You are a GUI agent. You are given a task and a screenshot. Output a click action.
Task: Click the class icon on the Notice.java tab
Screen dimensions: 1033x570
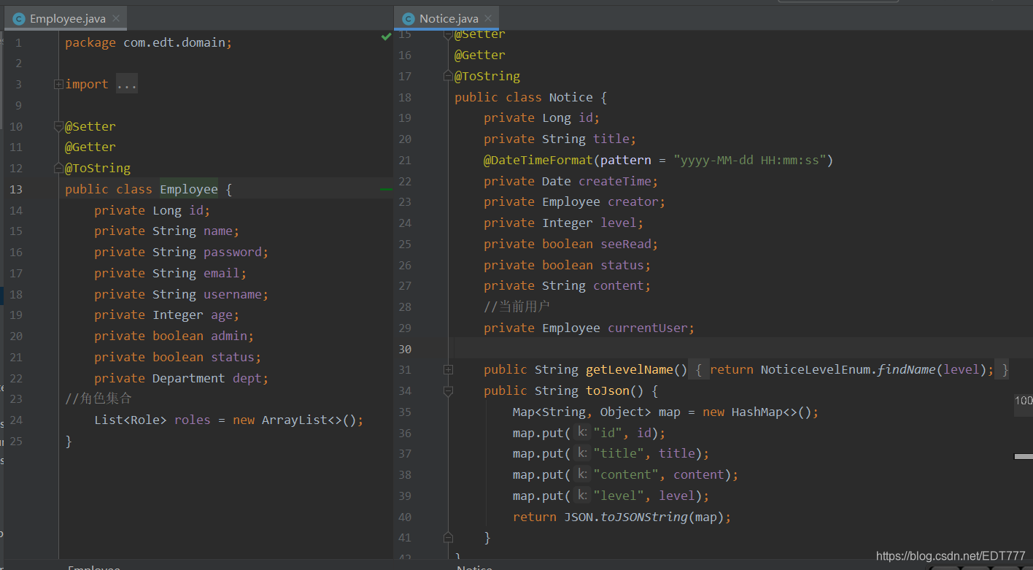[x=408, y=19]
